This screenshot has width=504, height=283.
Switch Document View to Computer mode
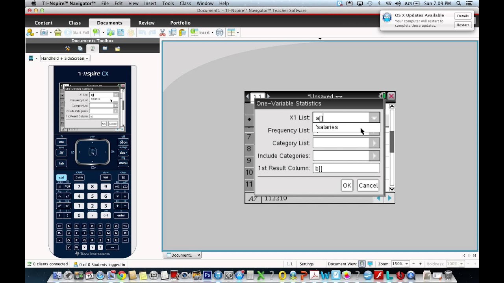370,264
